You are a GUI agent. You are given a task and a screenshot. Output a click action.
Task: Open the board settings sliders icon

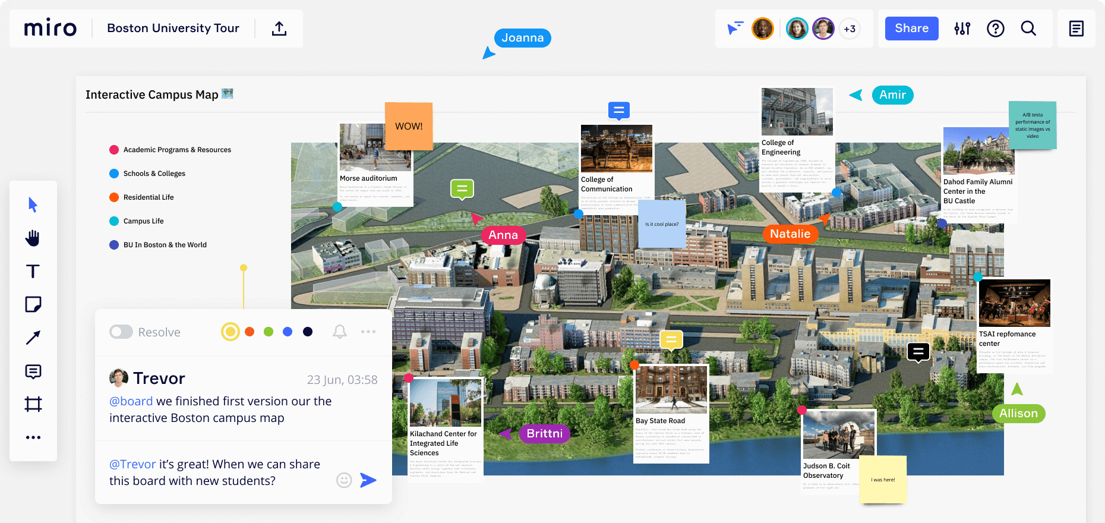pyautogui.click(x=962, y=29)
